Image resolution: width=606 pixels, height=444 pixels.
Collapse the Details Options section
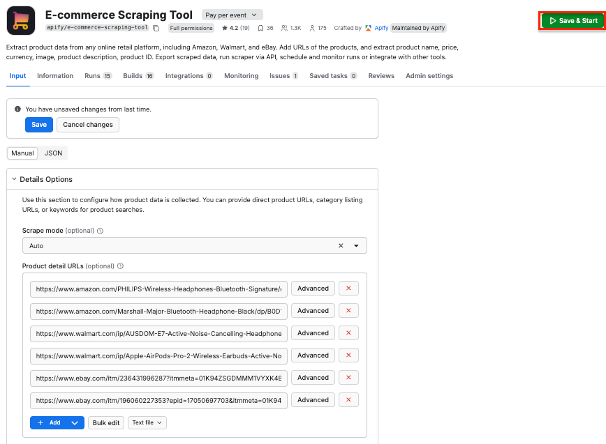14,178
